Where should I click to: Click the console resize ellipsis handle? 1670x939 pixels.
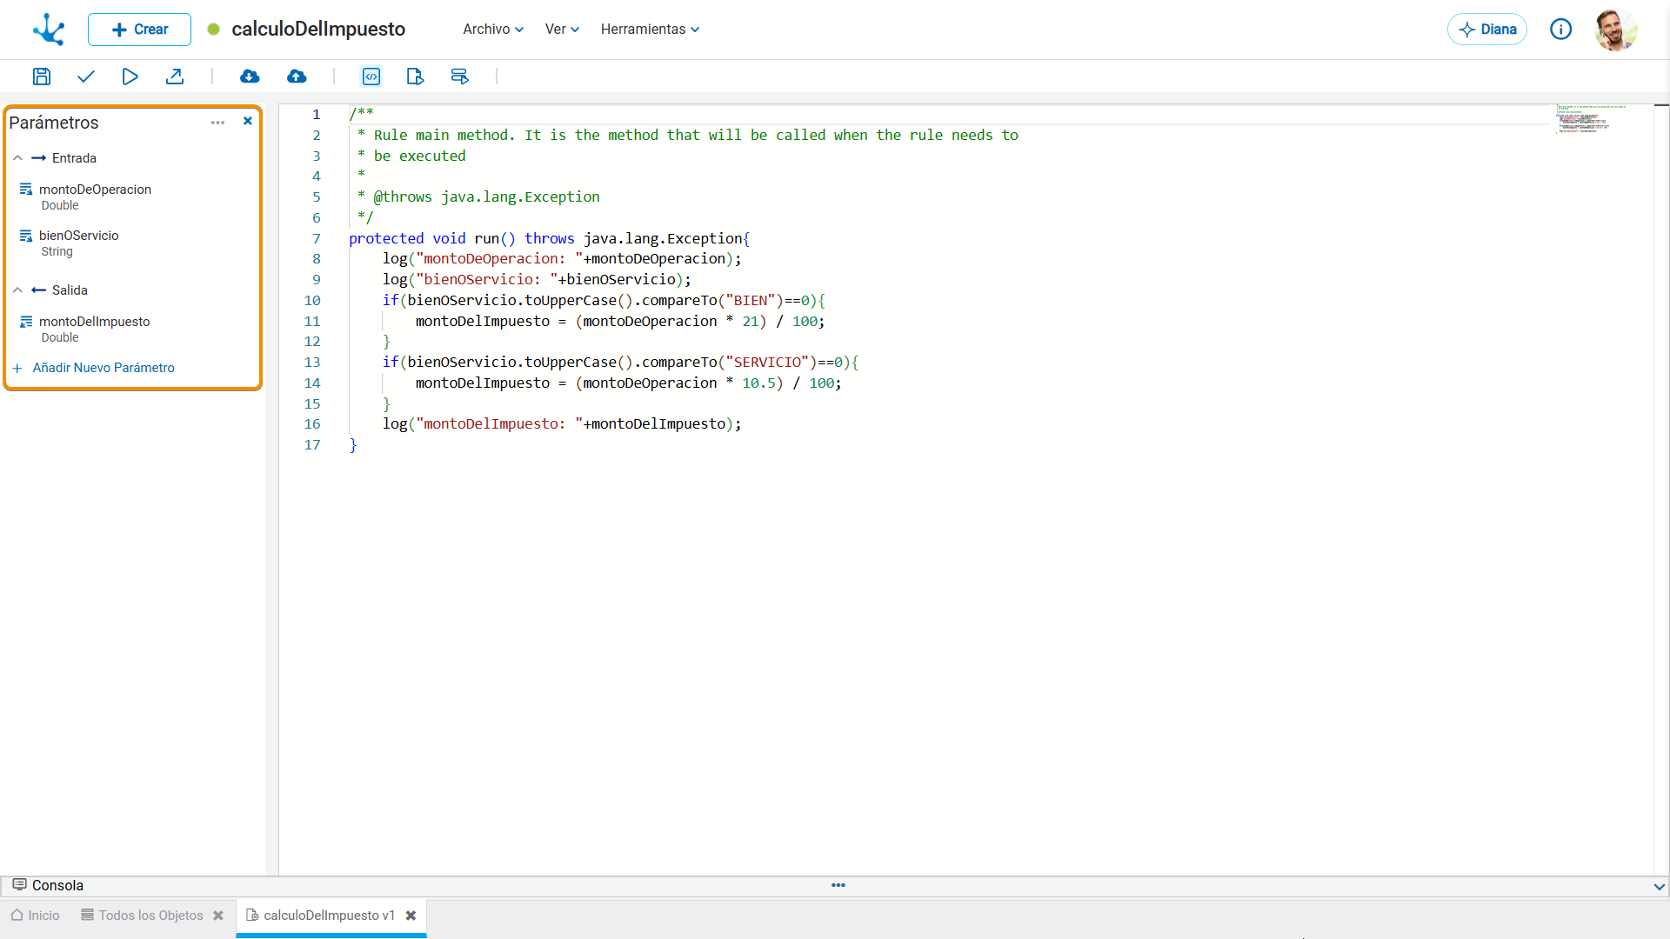(x=838, y=885)
